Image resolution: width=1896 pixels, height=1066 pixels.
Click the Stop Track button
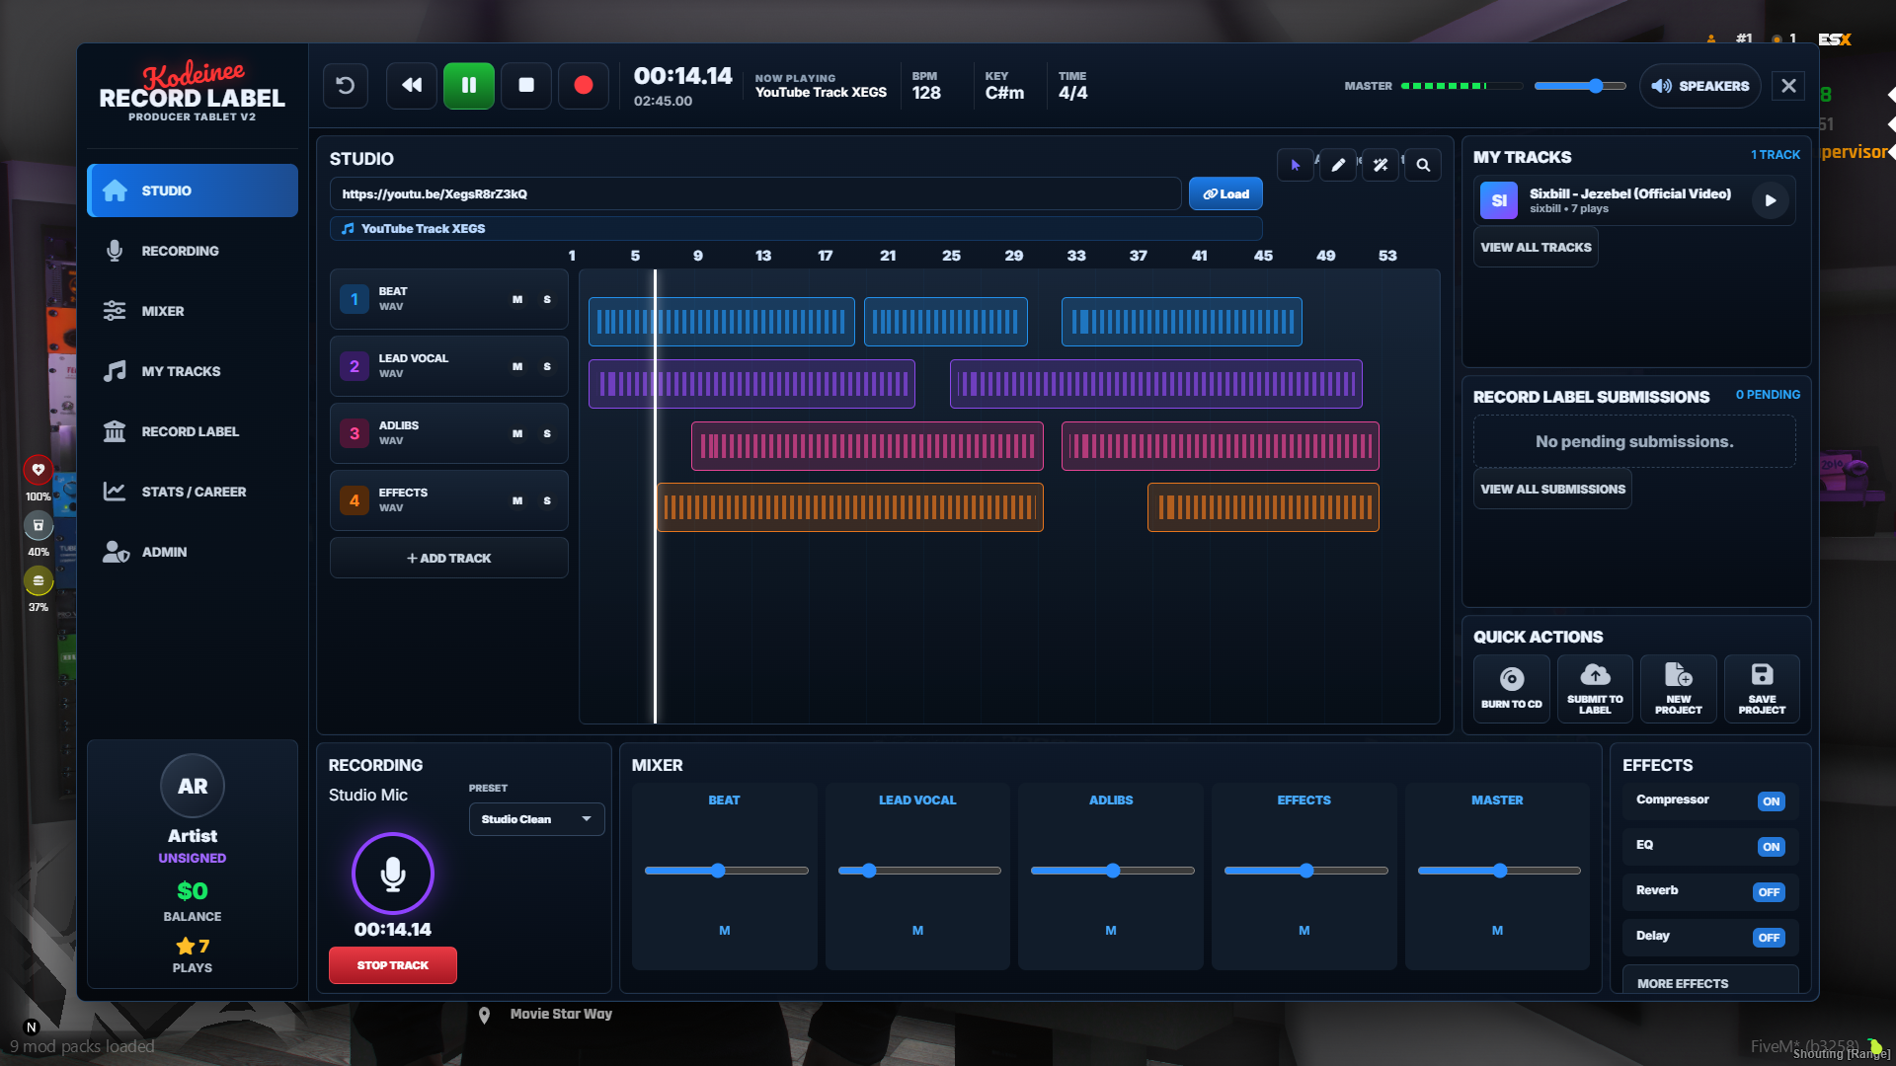pos(393,965)
